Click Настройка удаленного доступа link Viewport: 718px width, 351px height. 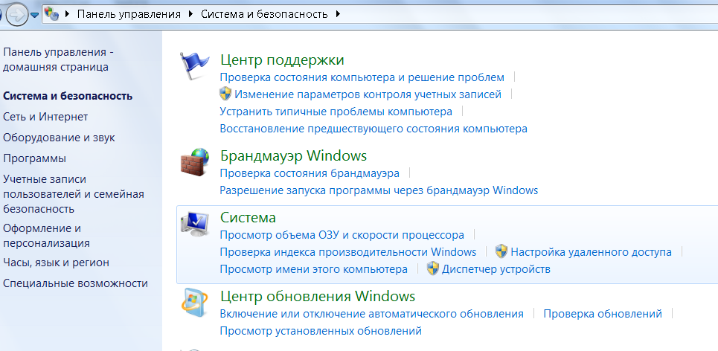(592, 251)
